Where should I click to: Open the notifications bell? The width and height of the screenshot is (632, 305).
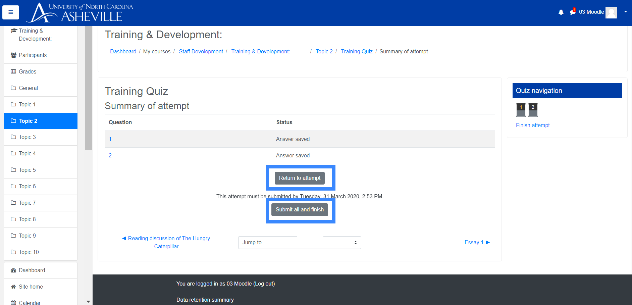[561, 12]
